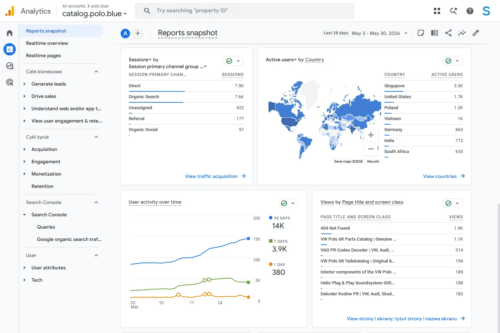Collapse the Cele biznesowe section
500x333 pixels.
(x=96, y=72)
